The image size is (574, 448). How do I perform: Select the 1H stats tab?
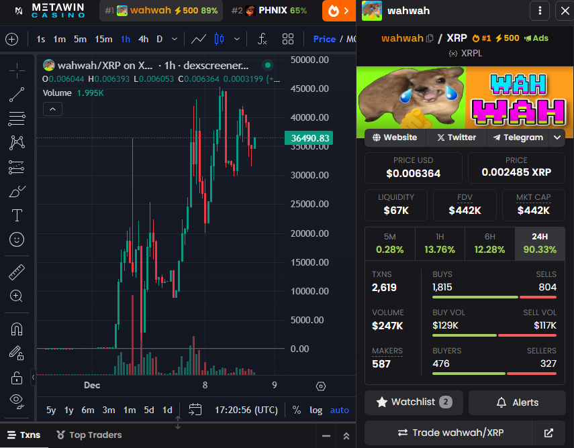(440, 243)
